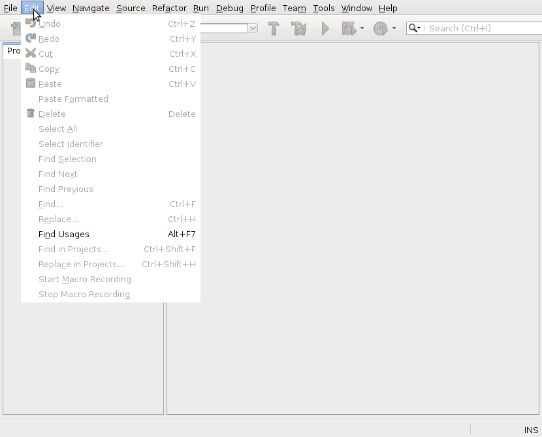This screenshot has height=437, width=542.
Task: Choose Stop Macro Recording entry
Action: click(110, 294)
